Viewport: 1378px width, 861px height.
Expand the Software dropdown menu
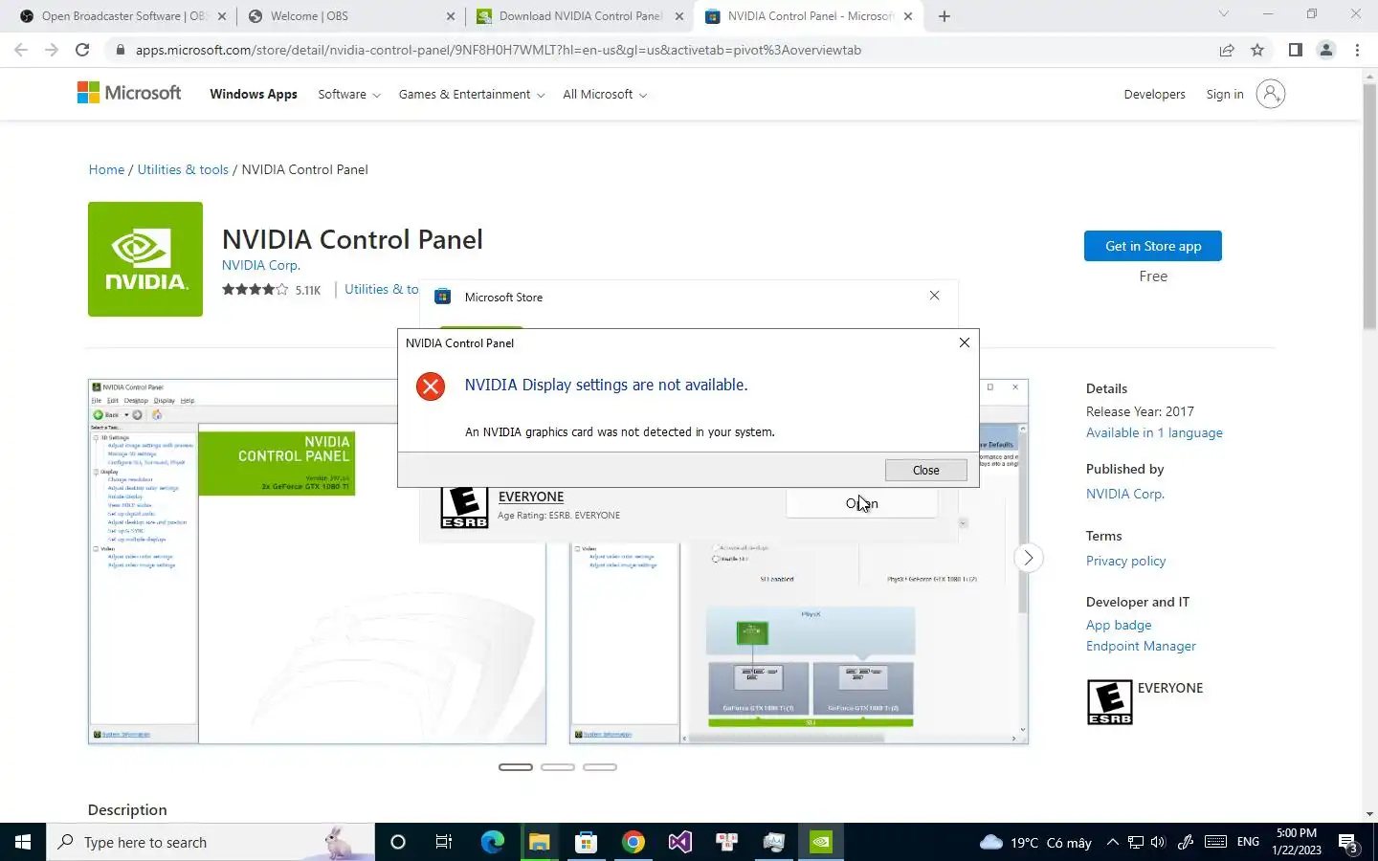[349, 94]
